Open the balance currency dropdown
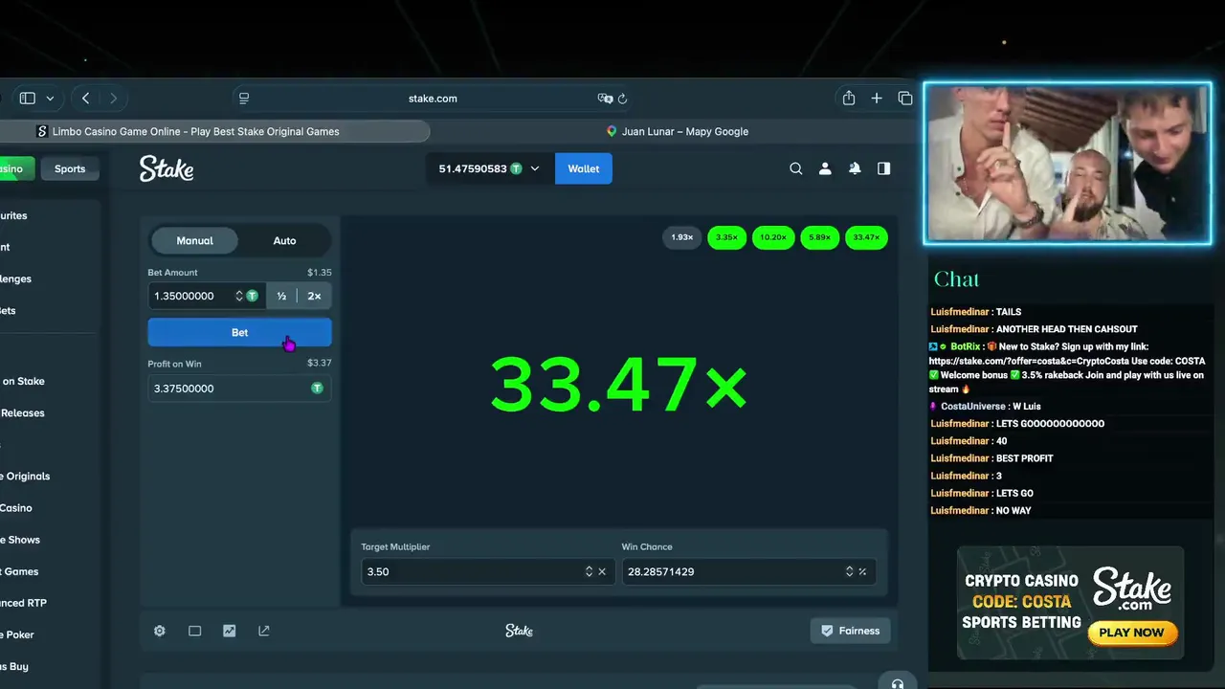The width and height of the screenshot is (1225, 689). pyautogui.click(x=489, y=168)
